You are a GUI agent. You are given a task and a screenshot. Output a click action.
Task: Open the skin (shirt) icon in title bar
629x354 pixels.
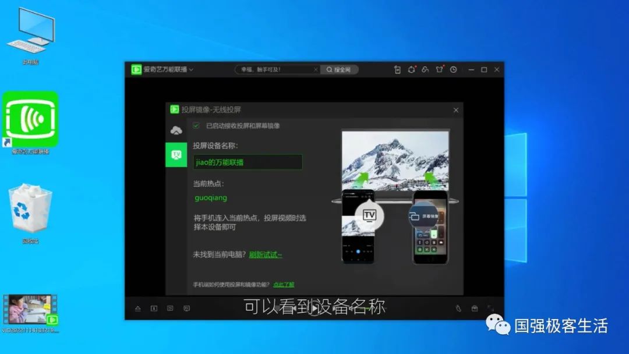pyautogui.click(x=440, y=69)
